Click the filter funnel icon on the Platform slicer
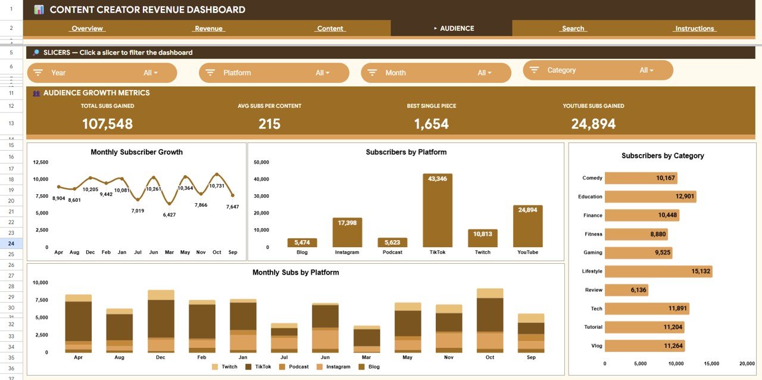The image size is (762, 380). point(210,71)
